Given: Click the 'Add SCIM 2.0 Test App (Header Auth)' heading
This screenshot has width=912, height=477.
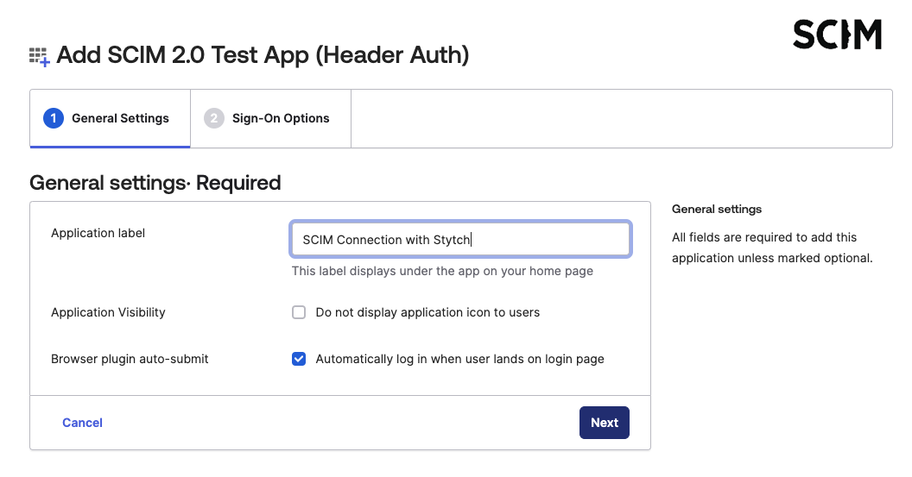Looking at the screenshot, I should (263, 55).
